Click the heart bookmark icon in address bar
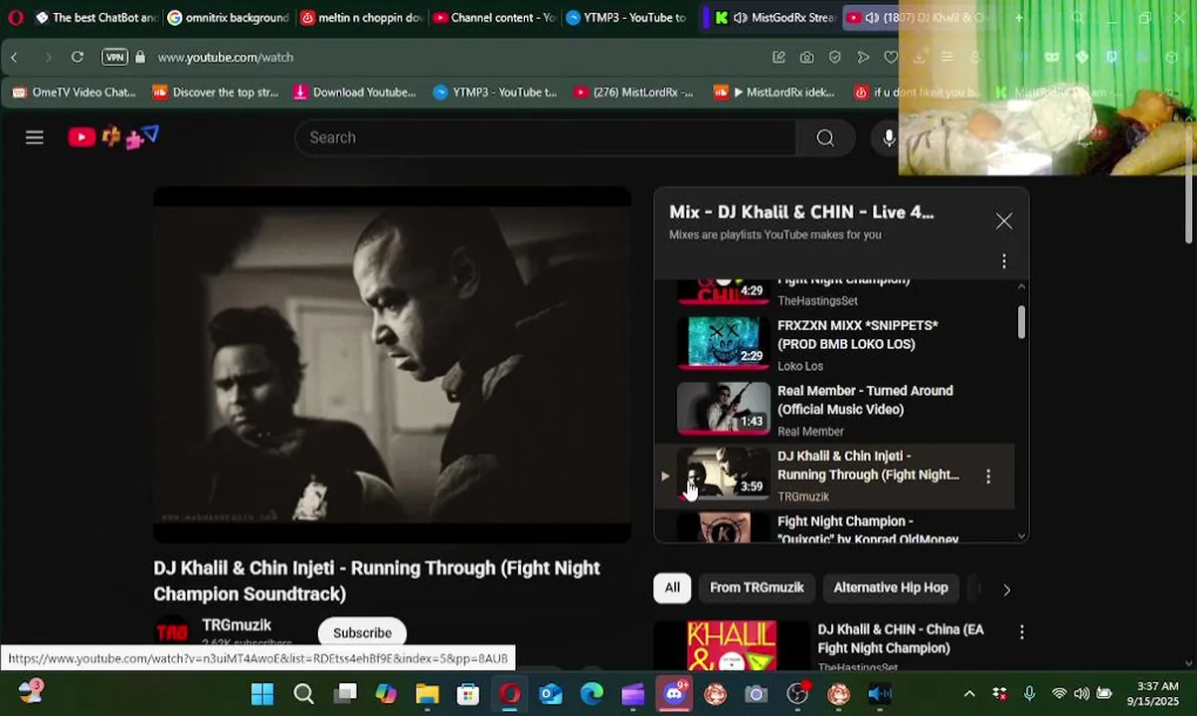The width and height of the screenshot is (1197, 716). coord(891,58)
